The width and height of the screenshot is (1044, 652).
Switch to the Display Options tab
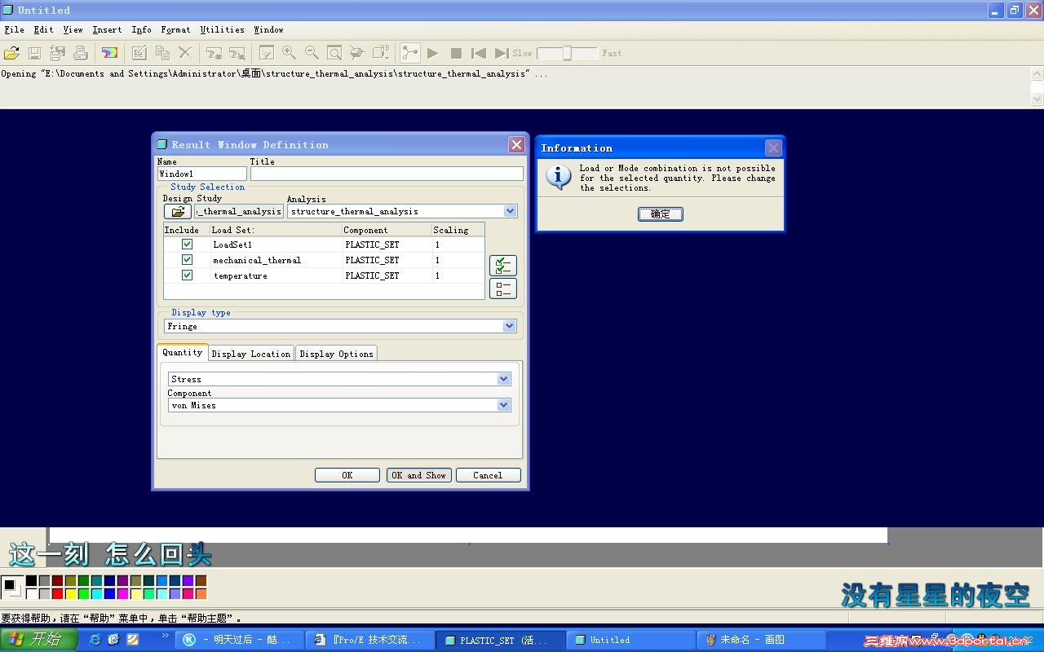[x=336, y=354]
